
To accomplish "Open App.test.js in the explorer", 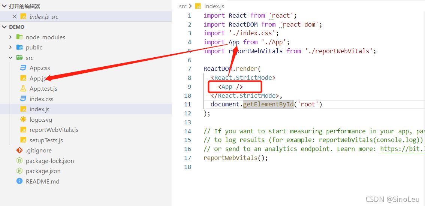I will 43,89.
